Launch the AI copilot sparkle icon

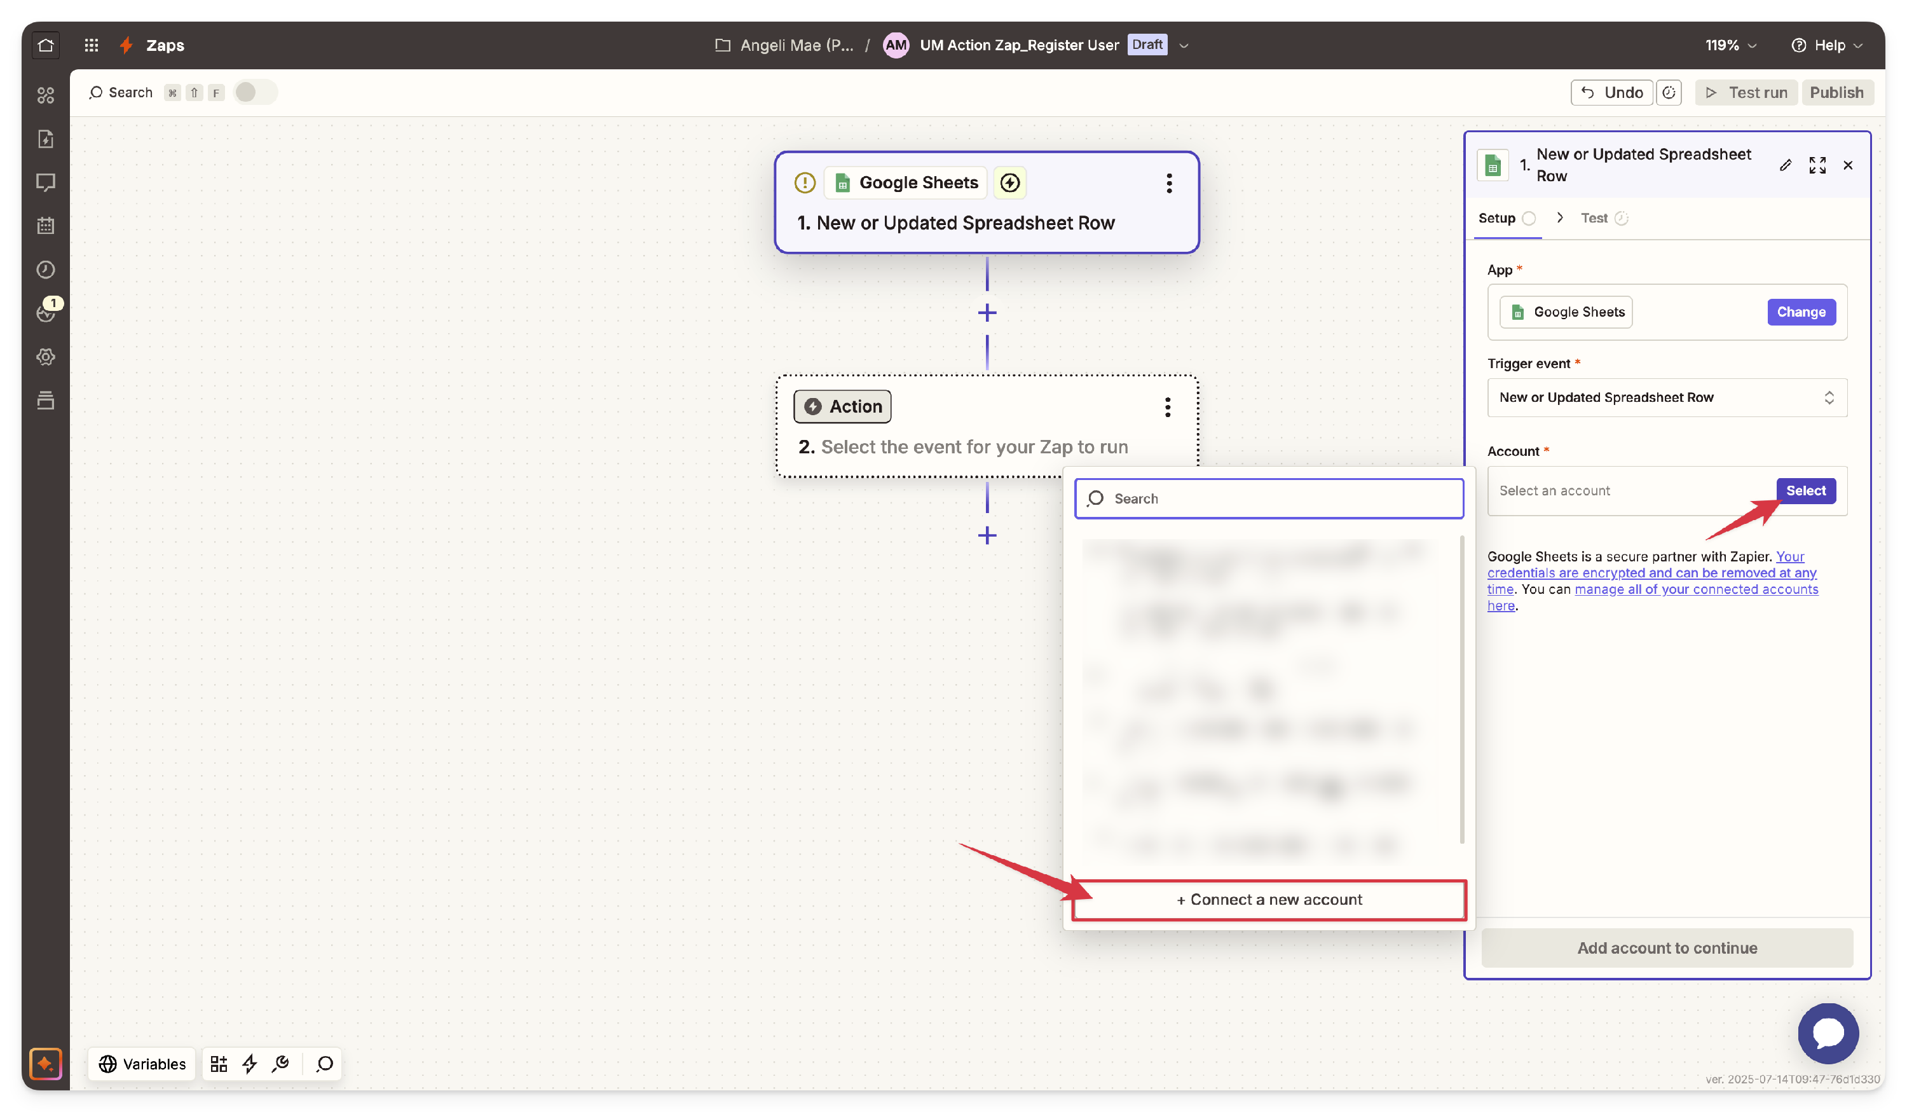pyautogui.click(x=45, y=1064)
